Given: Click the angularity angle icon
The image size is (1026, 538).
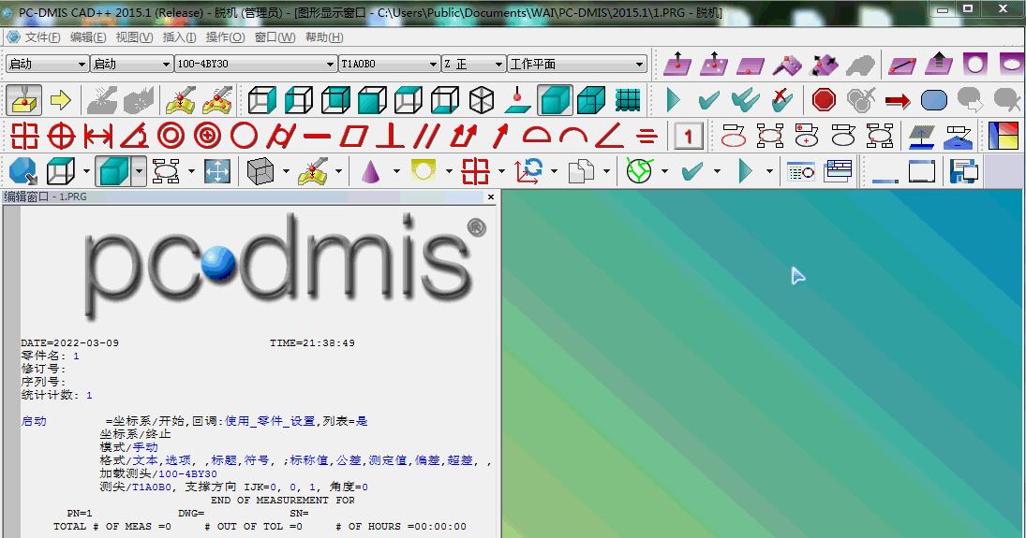Looking at the screenshot, I should tap(609, 136).
